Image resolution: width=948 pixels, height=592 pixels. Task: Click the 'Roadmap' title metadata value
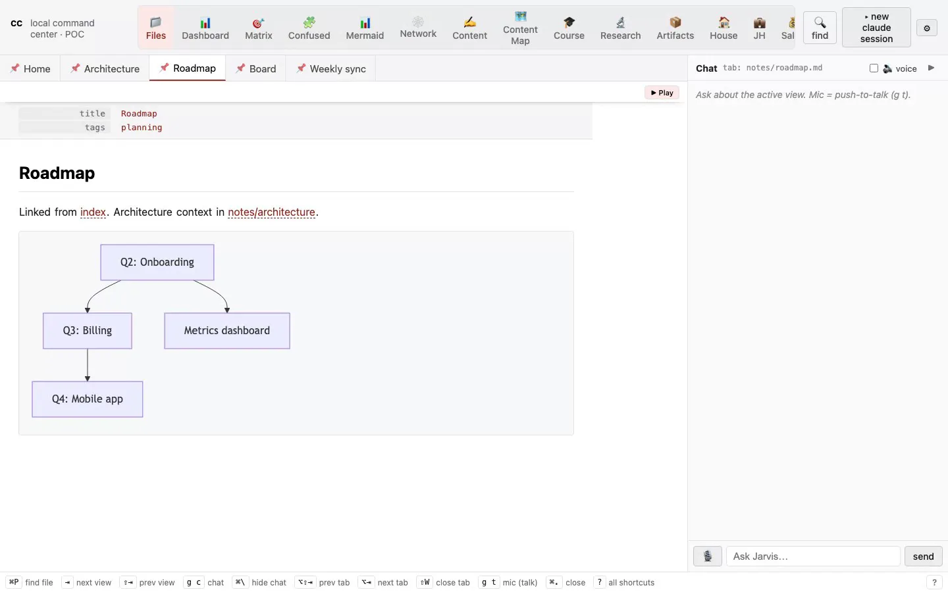point(139,114)
